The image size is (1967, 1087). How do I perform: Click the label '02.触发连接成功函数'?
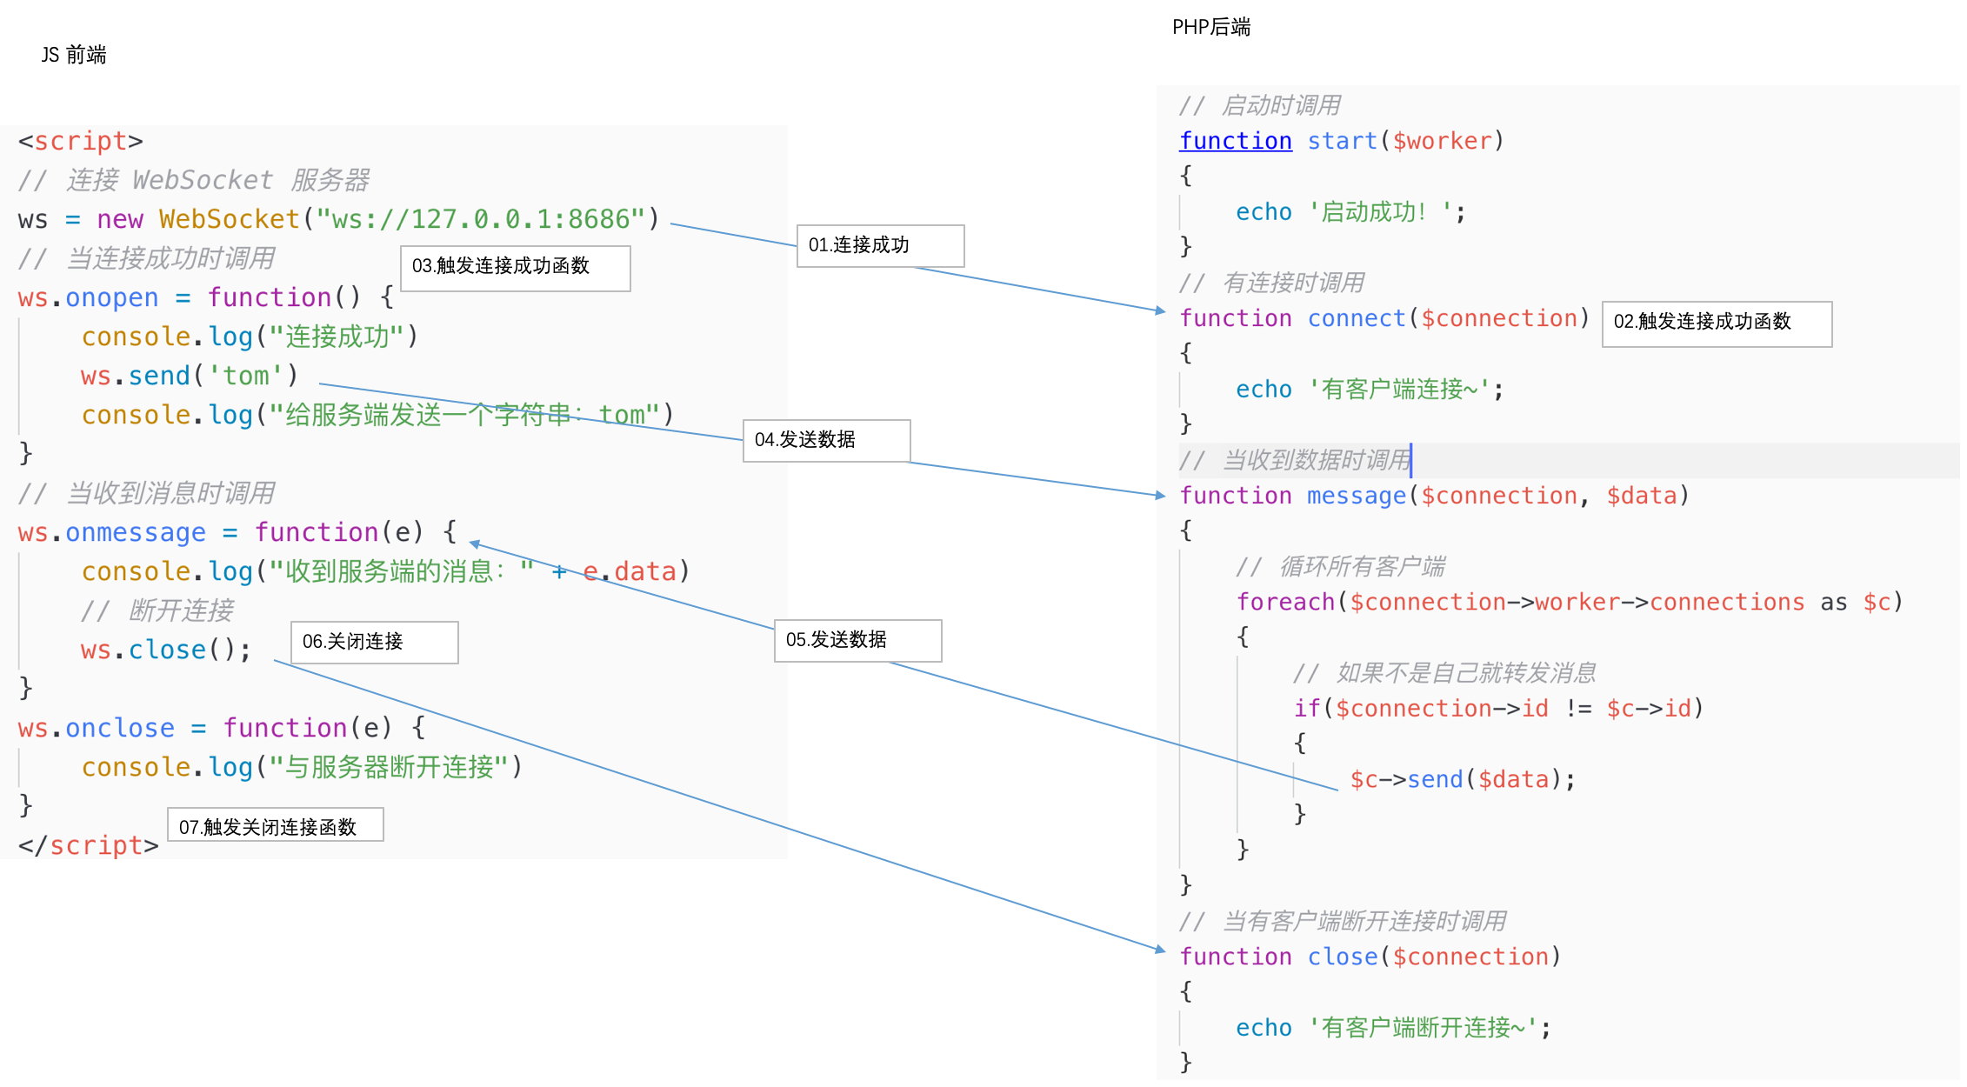[1717, 323]
